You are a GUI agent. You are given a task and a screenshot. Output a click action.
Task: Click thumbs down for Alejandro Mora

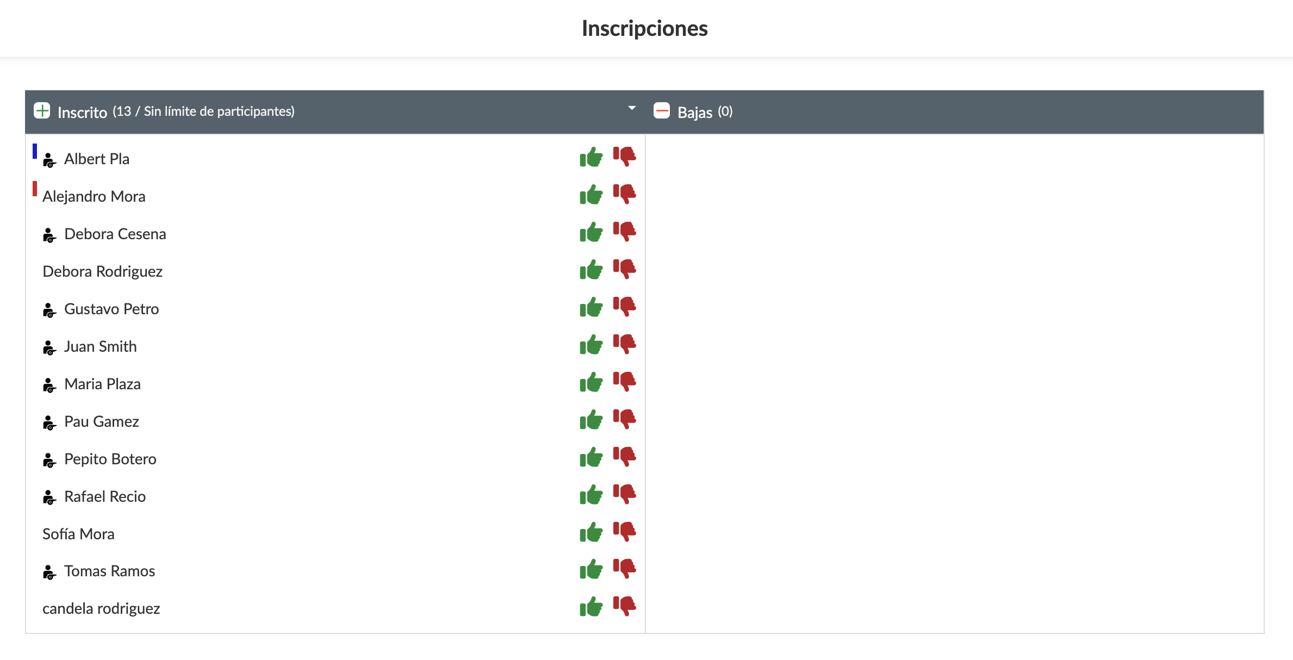pos(624,194)
